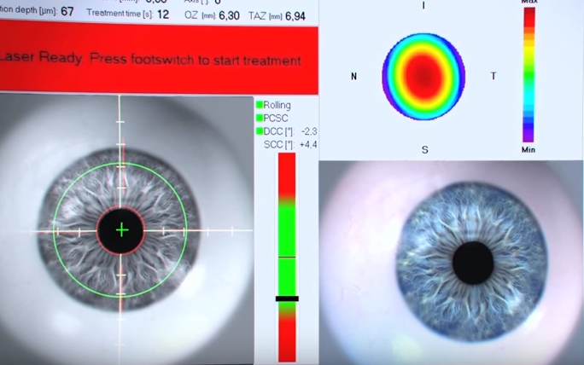Click the color eye camera image pupil
Image resolution: width=584 pixels, height=365 pixels.
[473, 263]
